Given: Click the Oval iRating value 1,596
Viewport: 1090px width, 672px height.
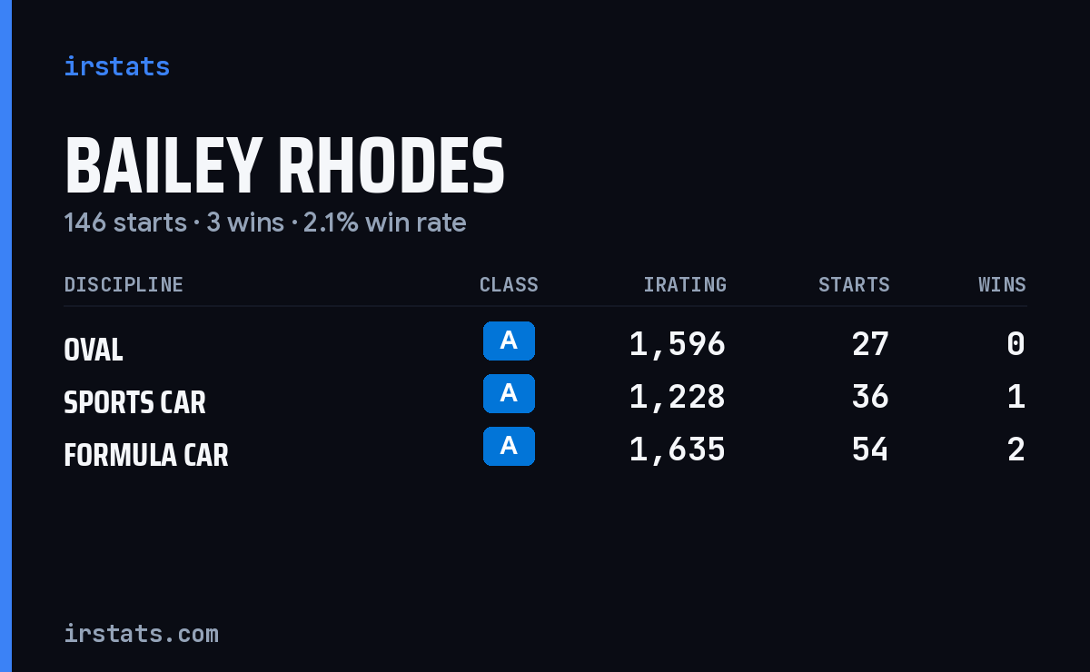Looking at the screenshot, I should pyautogui.click(x=678, y=344).
